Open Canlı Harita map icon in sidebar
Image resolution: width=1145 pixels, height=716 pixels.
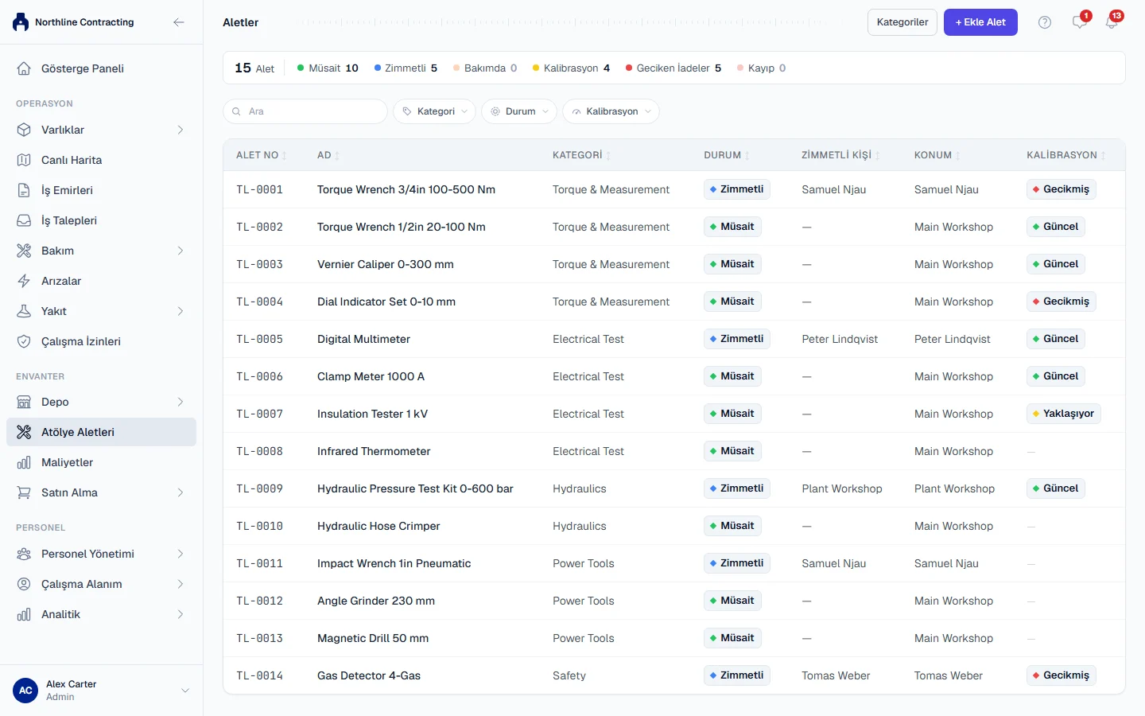click(x=24, y=160)
